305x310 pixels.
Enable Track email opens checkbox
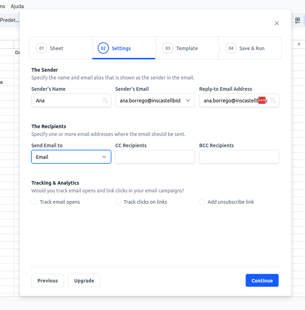[x=34, y=202]
